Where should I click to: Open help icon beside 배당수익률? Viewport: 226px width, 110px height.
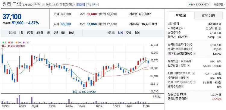pyautogui.click(x=183, y=87)
